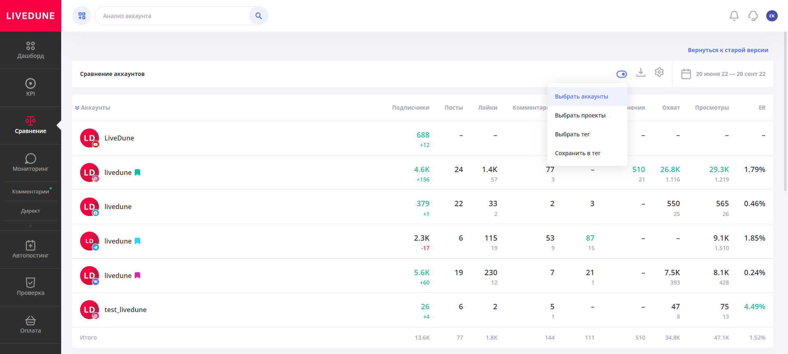
Task: Open the date range picker
Action: [724, 74]
